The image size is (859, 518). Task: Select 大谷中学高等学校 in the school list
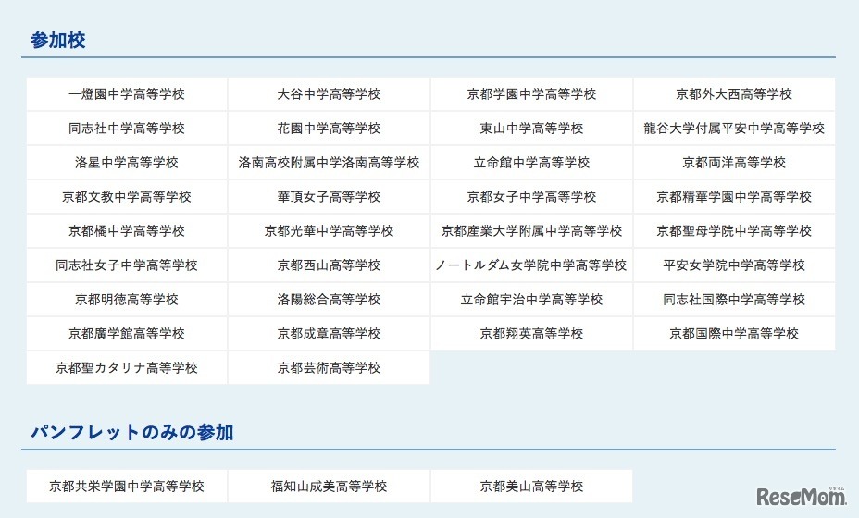click(329, 94)
